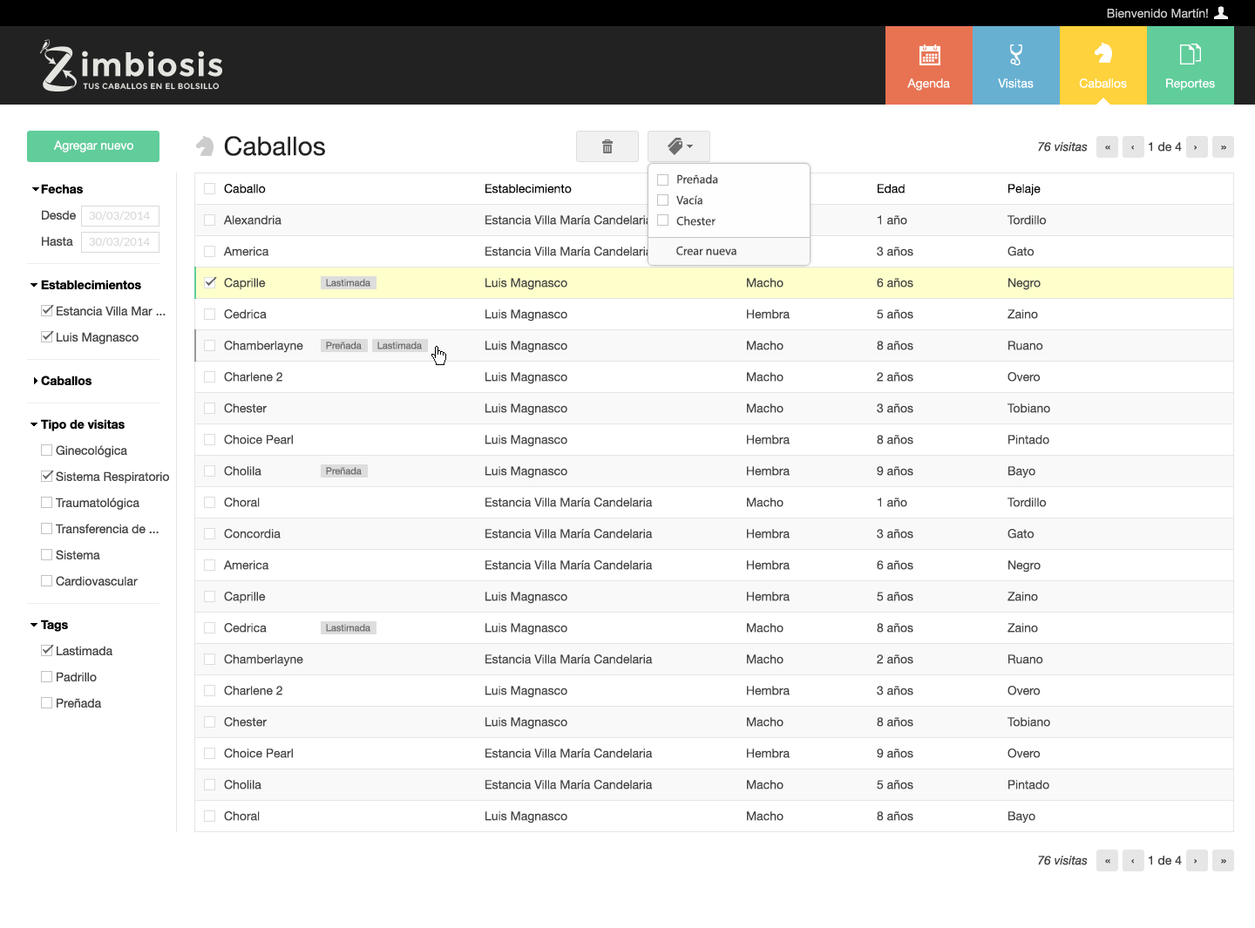Sort by Pelaje column header
Viewport: 1255px width, 928px height.
1024,189
